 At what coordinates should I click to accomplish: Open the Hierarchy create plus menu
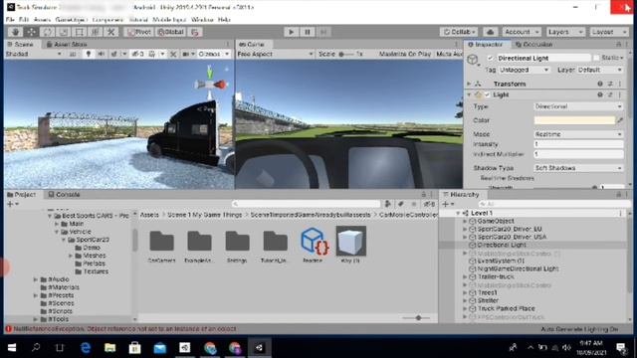click(x=448, y=204)
